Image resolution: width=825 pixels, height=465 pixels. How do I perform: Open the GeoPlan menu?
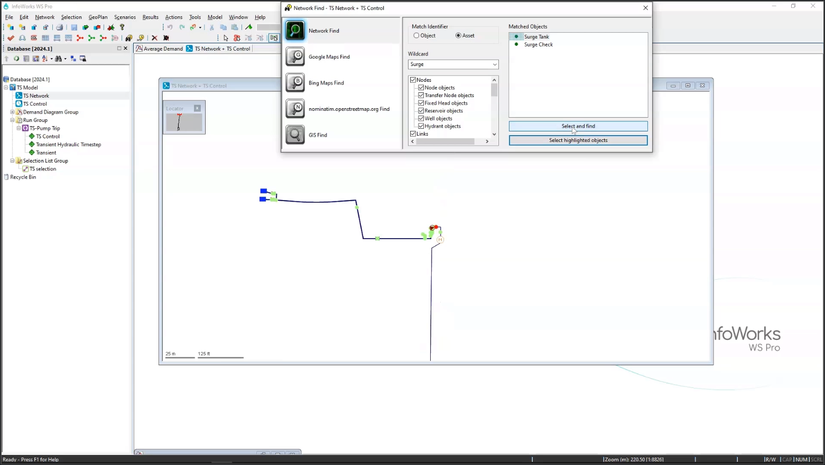(98, 17)
